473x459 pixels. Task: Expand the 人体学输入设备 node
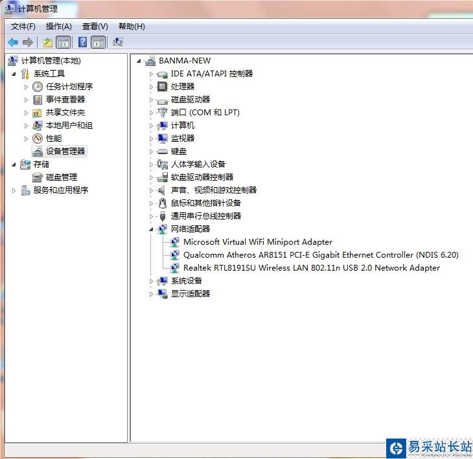151,164
